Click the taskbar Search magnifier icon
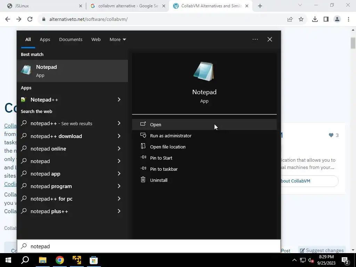The image size is (356, 267). [x=25, y=260]
